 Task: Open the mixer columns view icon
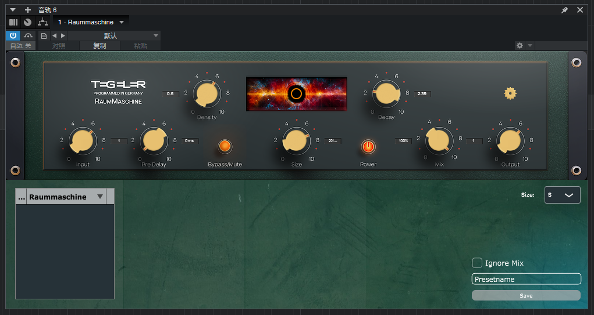coord(13,22)
